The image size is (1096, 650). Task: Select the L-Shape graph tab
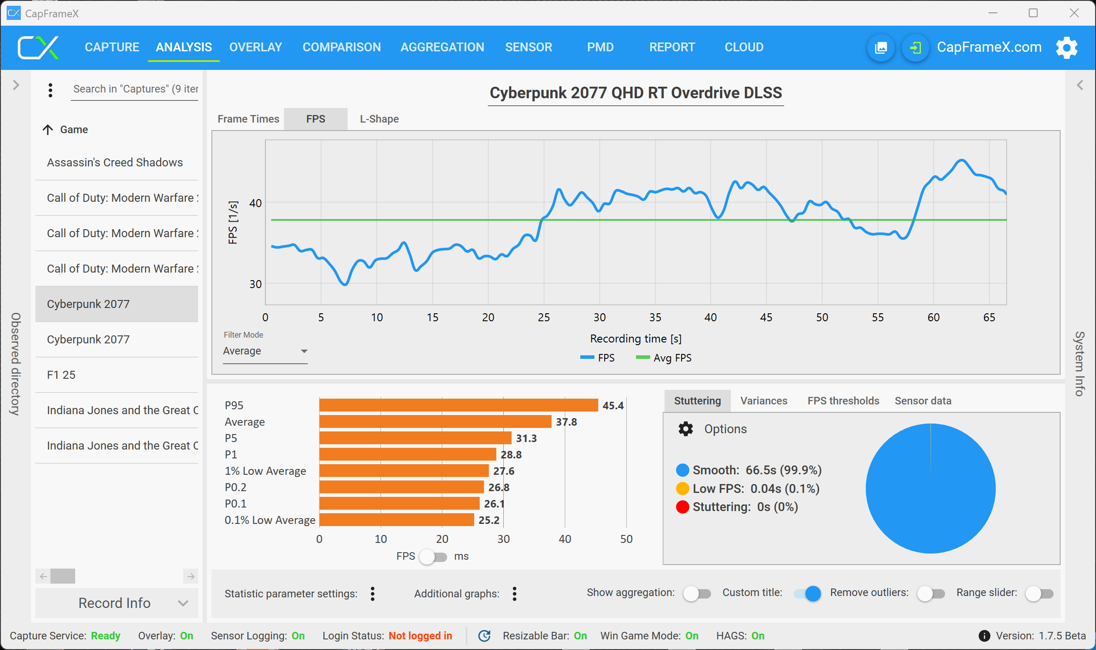[379, 119]
